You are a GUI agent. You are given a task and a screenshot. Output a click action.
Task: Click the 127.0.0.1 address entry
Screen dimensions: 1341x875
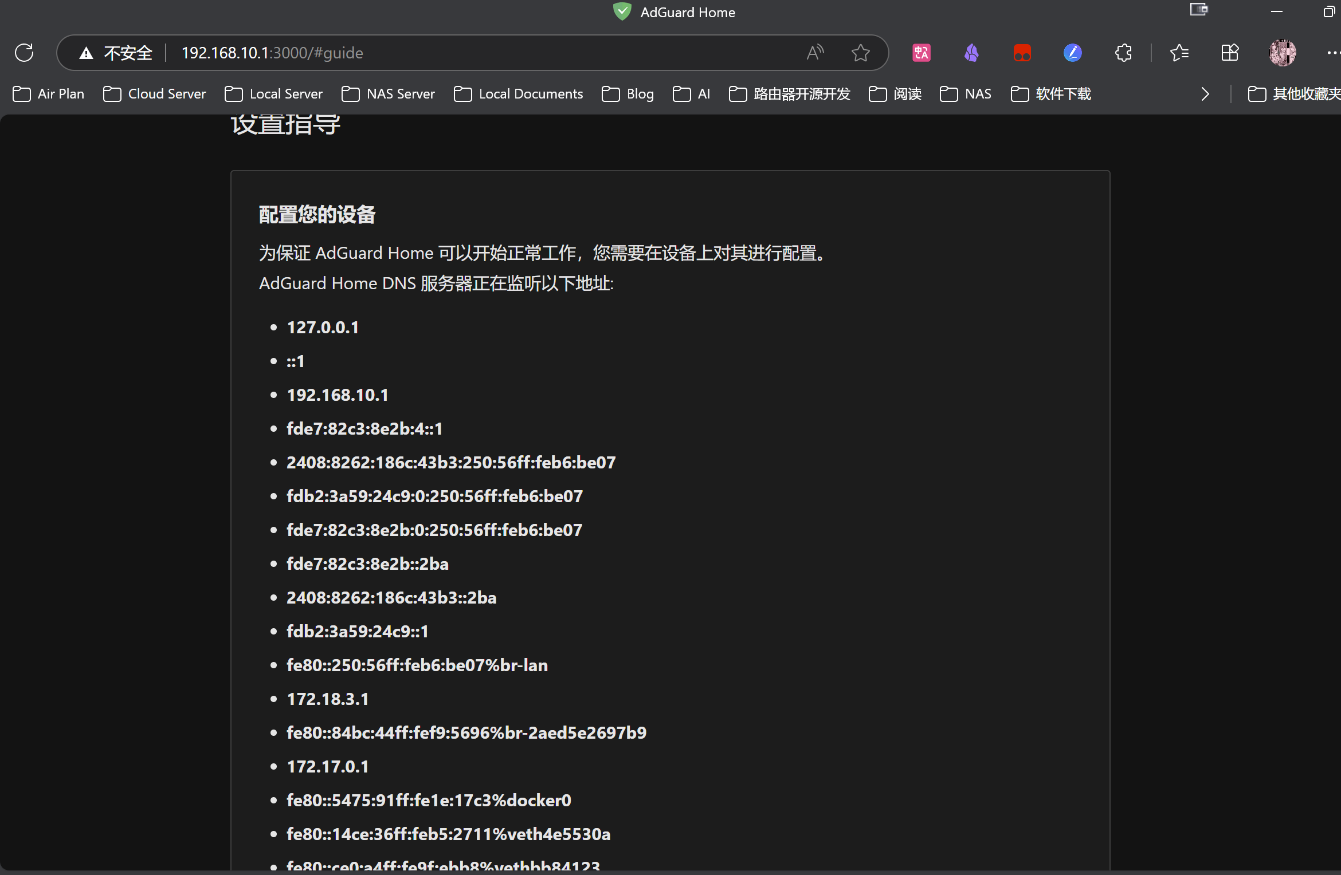(x=323, y=328)
